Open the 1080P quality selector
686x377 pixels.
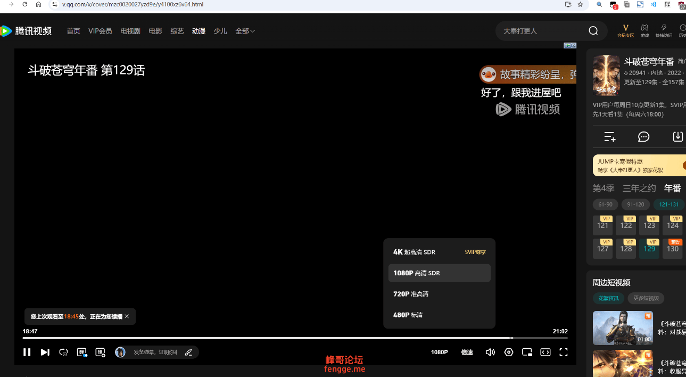[439, 352]
